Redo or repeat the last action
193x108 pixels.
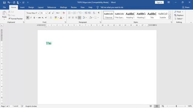14,2
